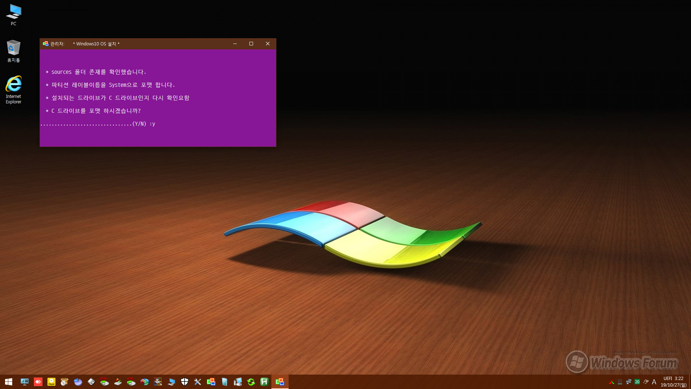Select the active Windows10 OS install taskbar button

(x=280, y=382)
